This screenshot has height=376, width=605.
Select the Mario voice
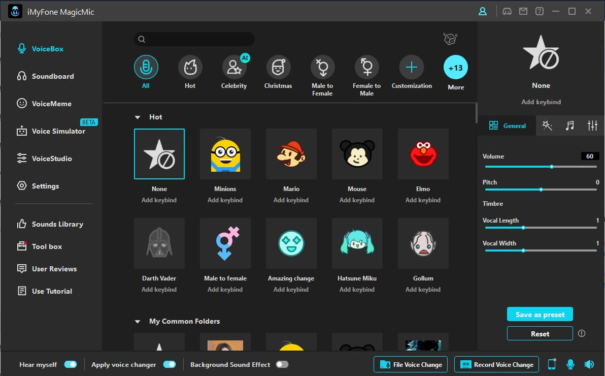[291, 154]
